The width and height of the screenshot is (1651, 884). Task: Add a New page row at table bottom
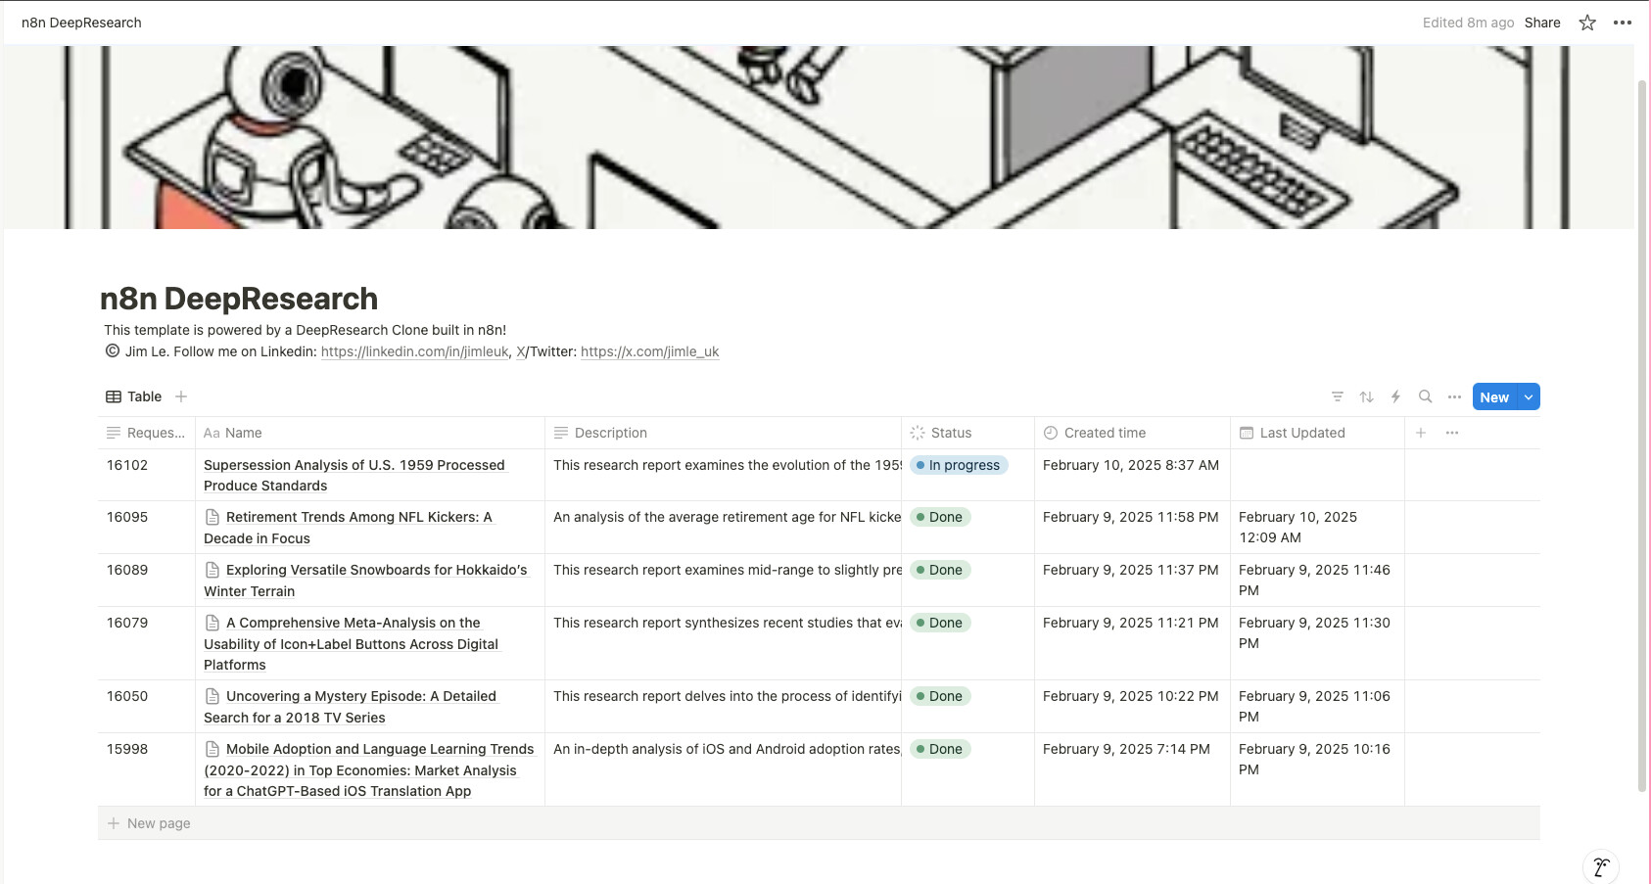(819, 823)
